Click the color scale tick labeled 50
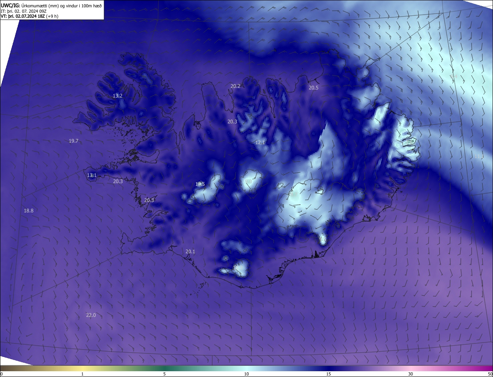The height and width of the screenshot is (377, 493). pos(490,374)
